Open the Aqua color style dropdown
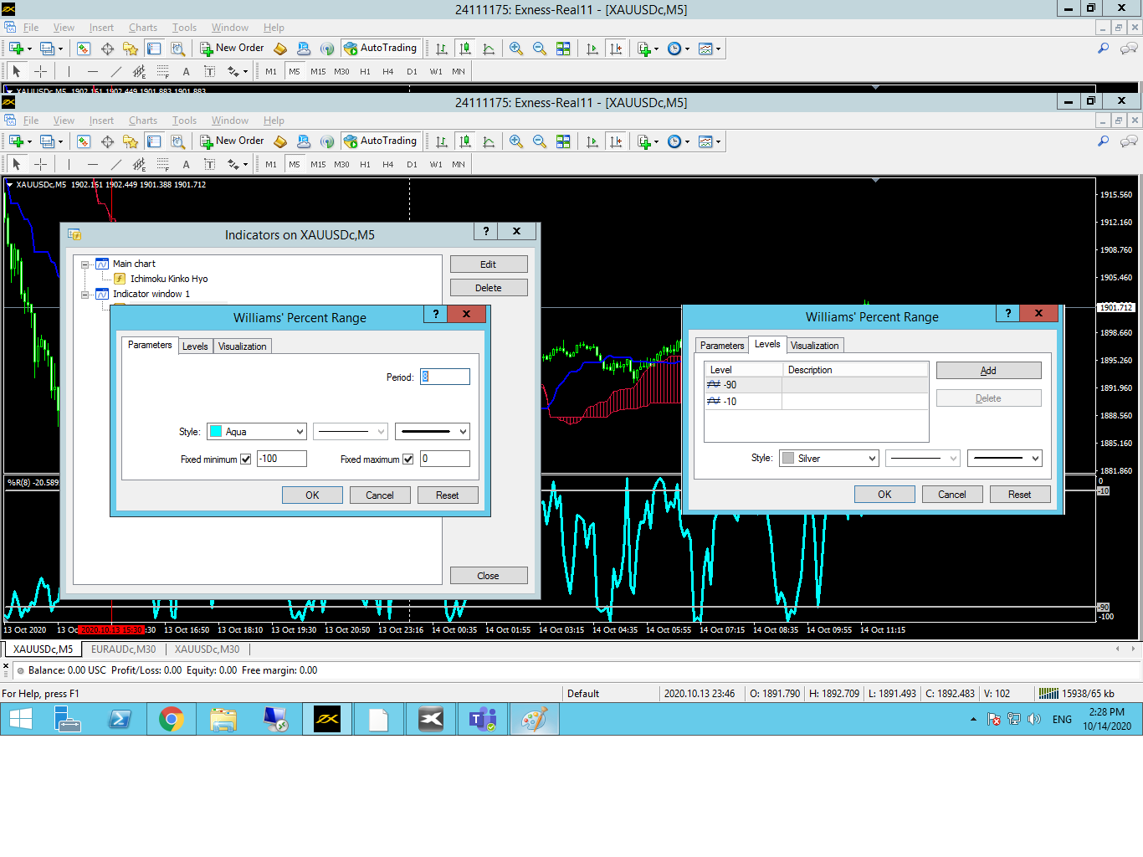This screenshot has width=1143, height=857. (x=257, y=432)
